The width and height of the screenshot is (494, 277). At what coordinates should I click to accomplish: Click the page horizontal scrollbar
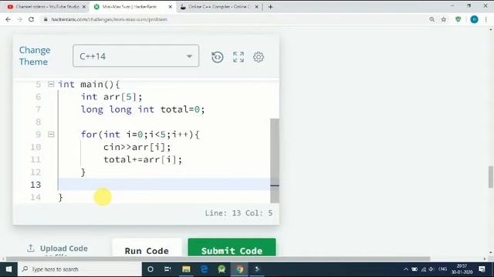pyautogui.click(x=218, y=259)
